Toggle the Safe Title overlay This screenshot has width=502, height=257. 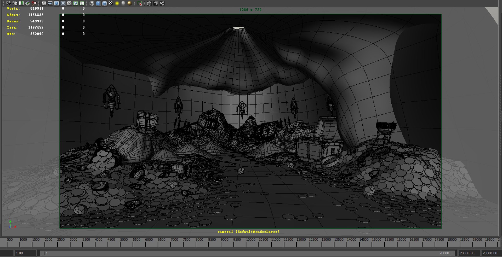[82, 3]
